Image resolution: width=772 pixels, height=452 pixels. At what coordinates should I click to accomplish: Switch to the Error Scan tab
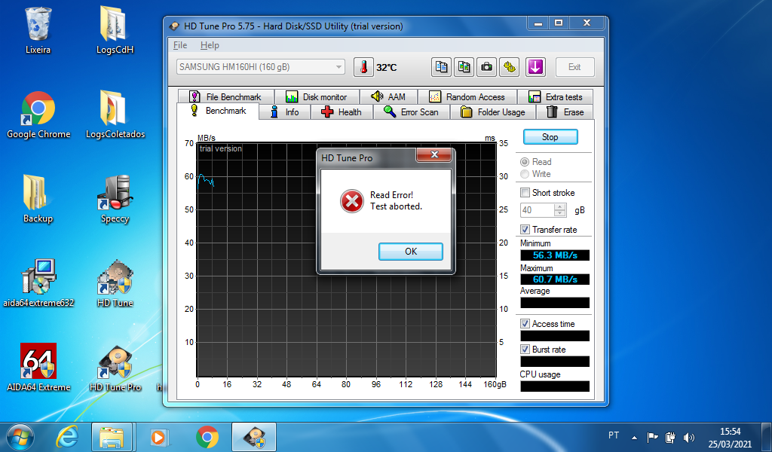point(412,112)
